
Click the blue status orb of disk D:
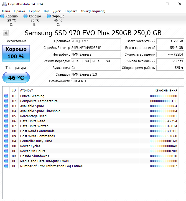point(2,16)
